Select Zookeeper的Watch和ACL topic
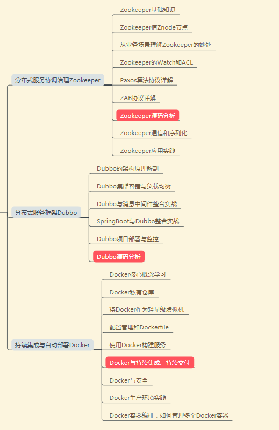 (x=156, y=62)
